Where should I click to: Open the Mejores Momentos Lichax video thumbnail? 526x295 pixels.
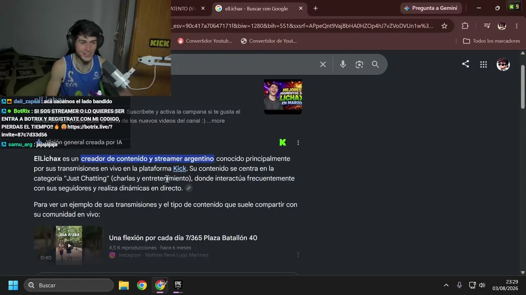pos(283,97)
